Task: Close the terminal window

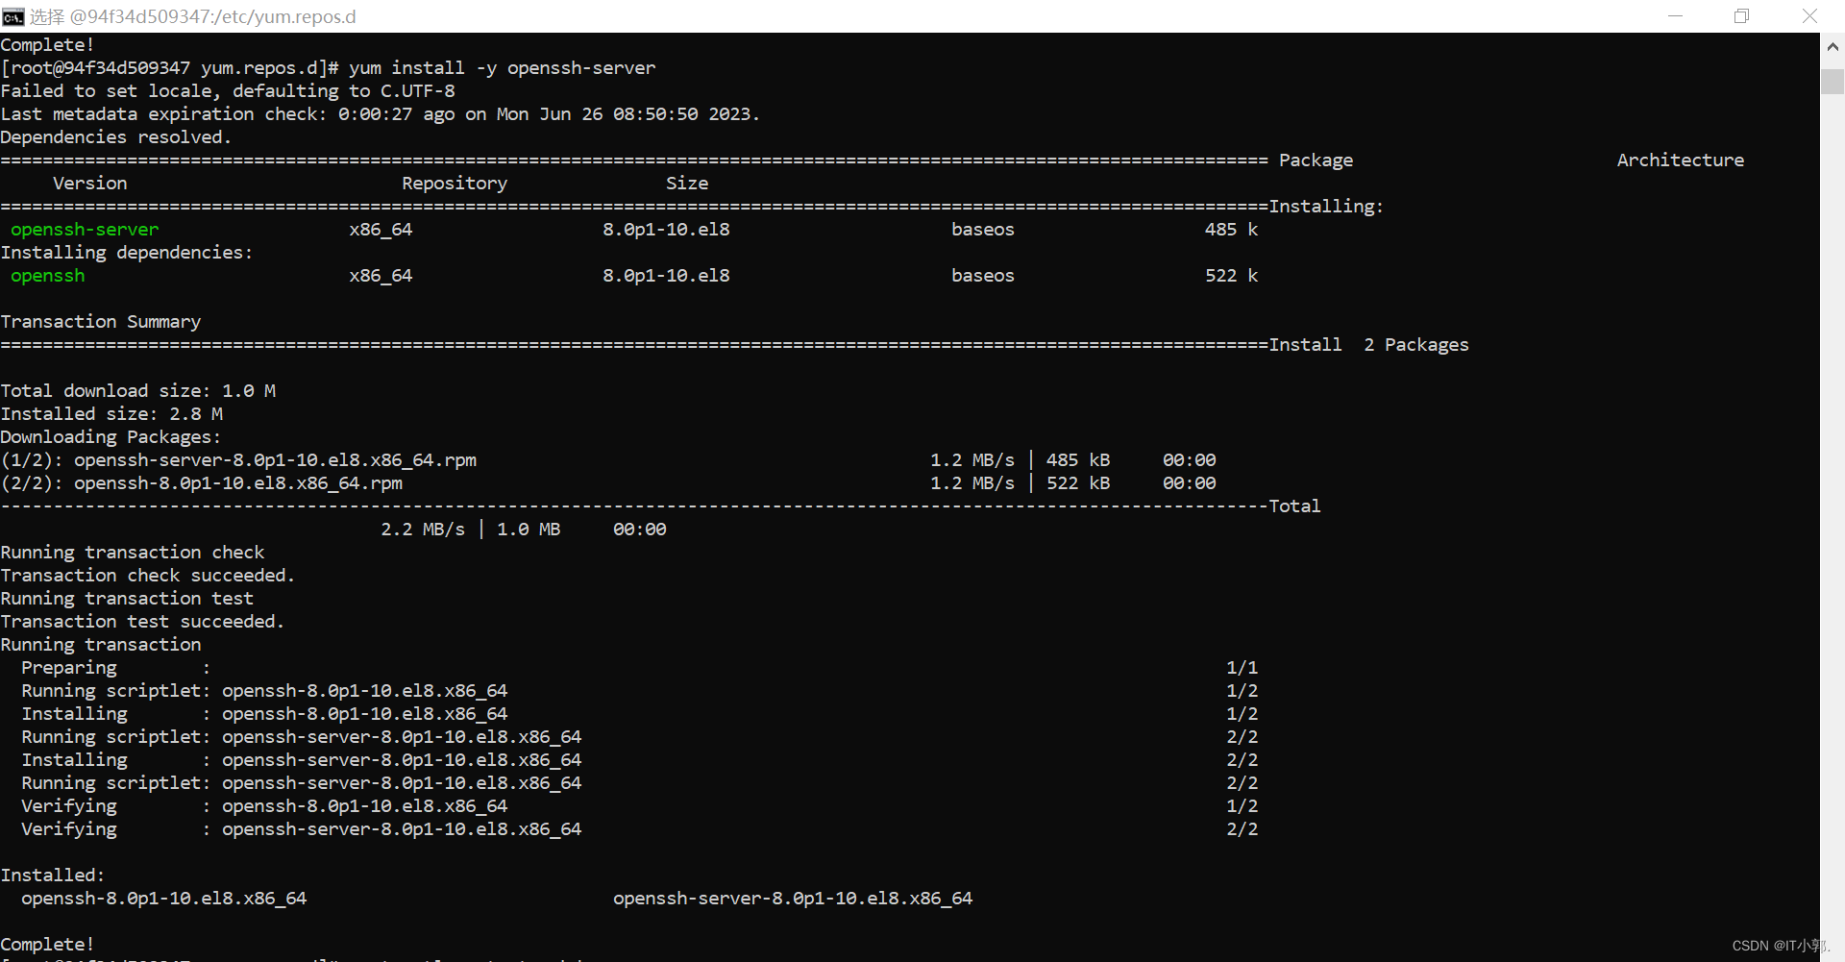Action: click(x=1809, y=16)
